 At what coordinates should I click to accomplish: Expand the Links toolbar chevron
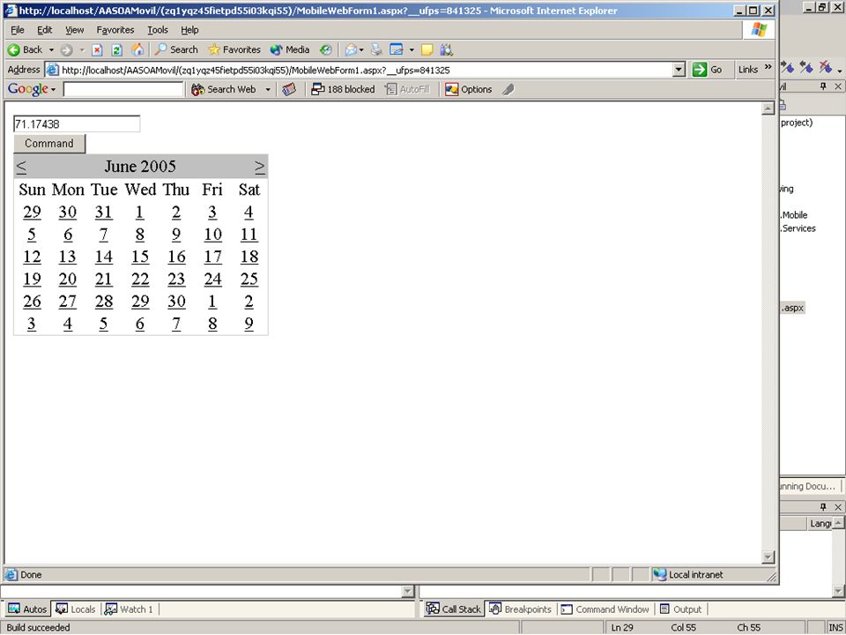point(768,68)
